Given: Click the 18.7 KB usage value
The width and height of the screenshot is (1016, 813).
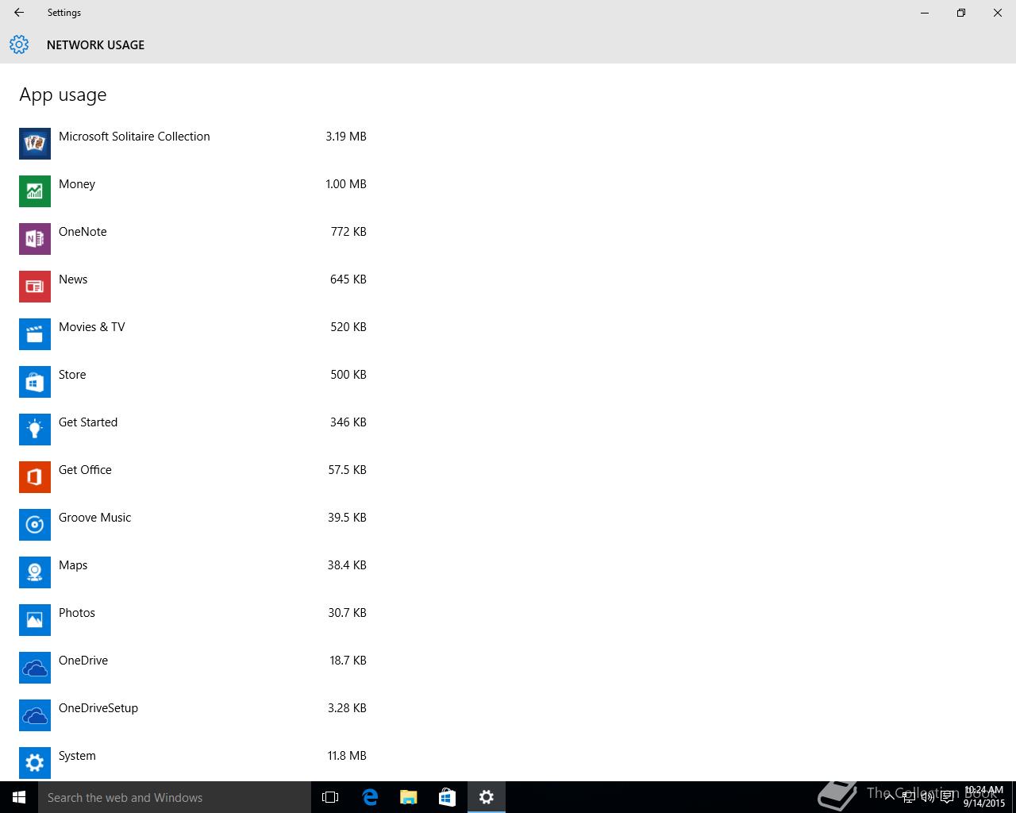Looking at the screenshot, I should [x=348, y=661].
